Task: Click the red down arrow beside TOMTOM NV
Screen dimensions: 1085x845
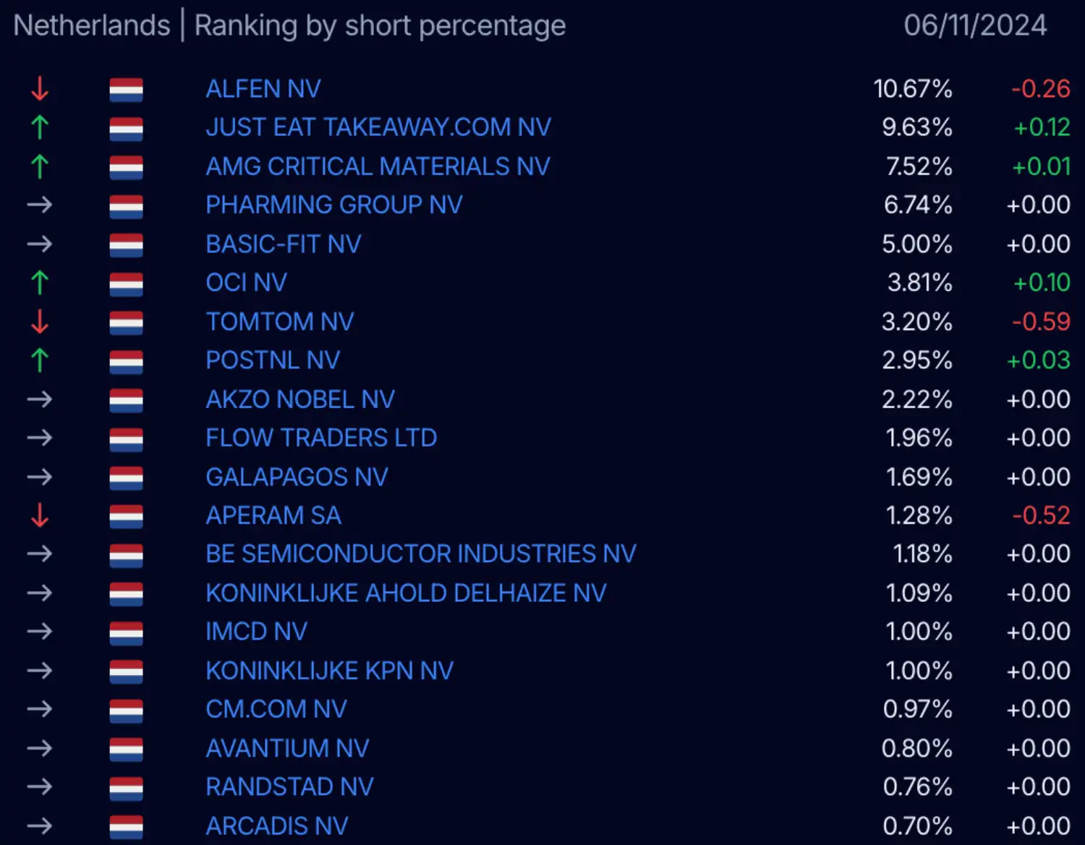Action: (x=40, y=321)
